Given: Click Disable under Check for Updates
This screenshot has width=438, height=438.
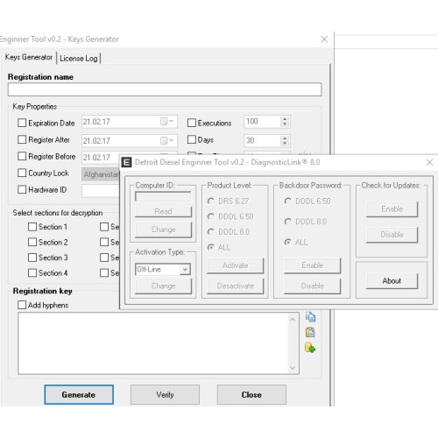Looking at the screenshot, I should (x=392, y=235).
